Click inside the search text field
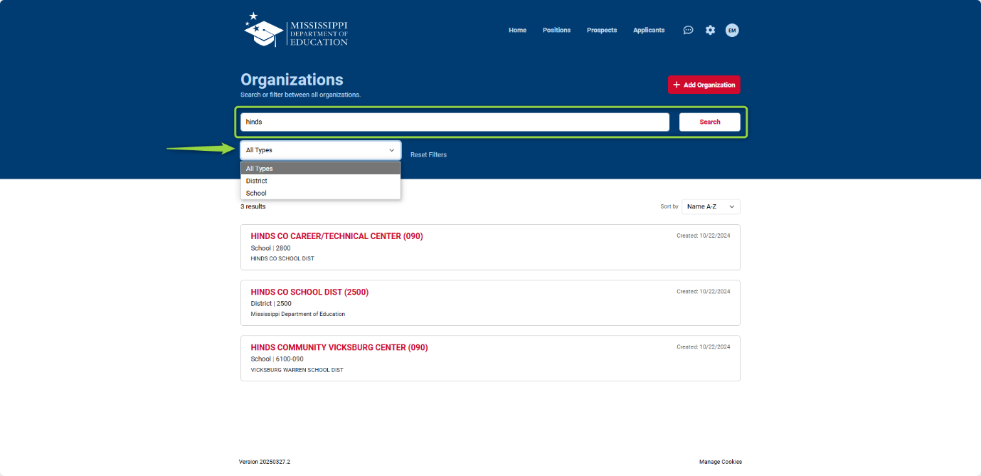Viewport: 981px width, 476px height. coord(454,122)
